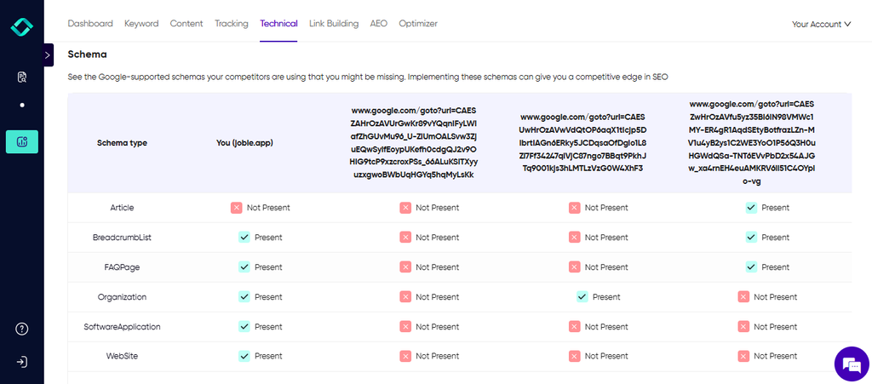Viewport: 872px width, 384px height.
Task: Click Article red X in CAESUwHr column
Action: point(575,208)
